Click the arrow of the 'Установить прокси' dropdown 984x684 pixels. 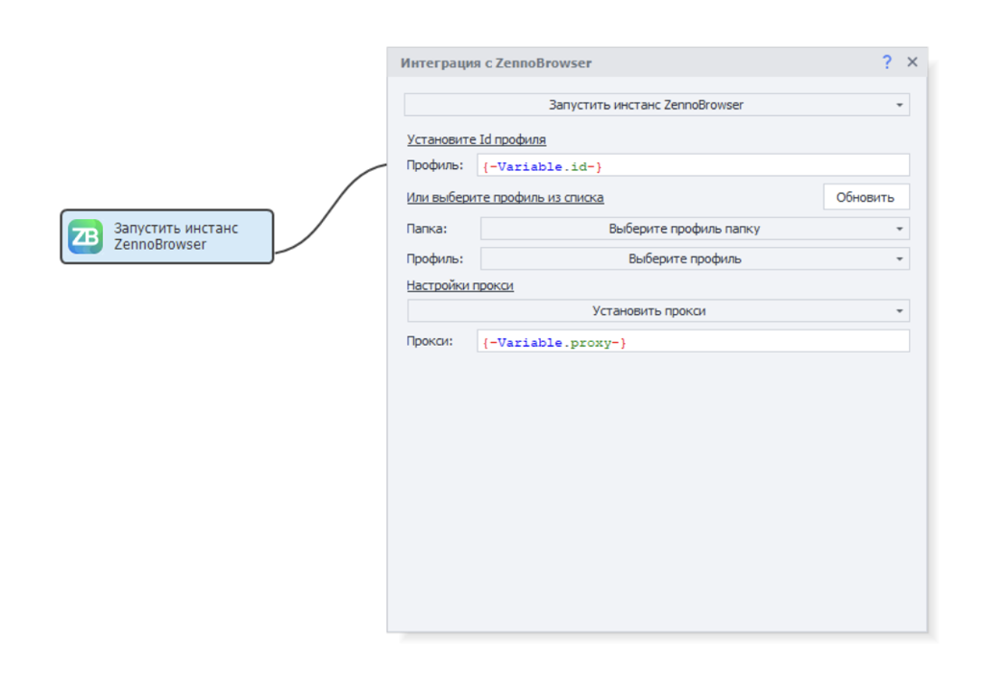coord(898,311)
